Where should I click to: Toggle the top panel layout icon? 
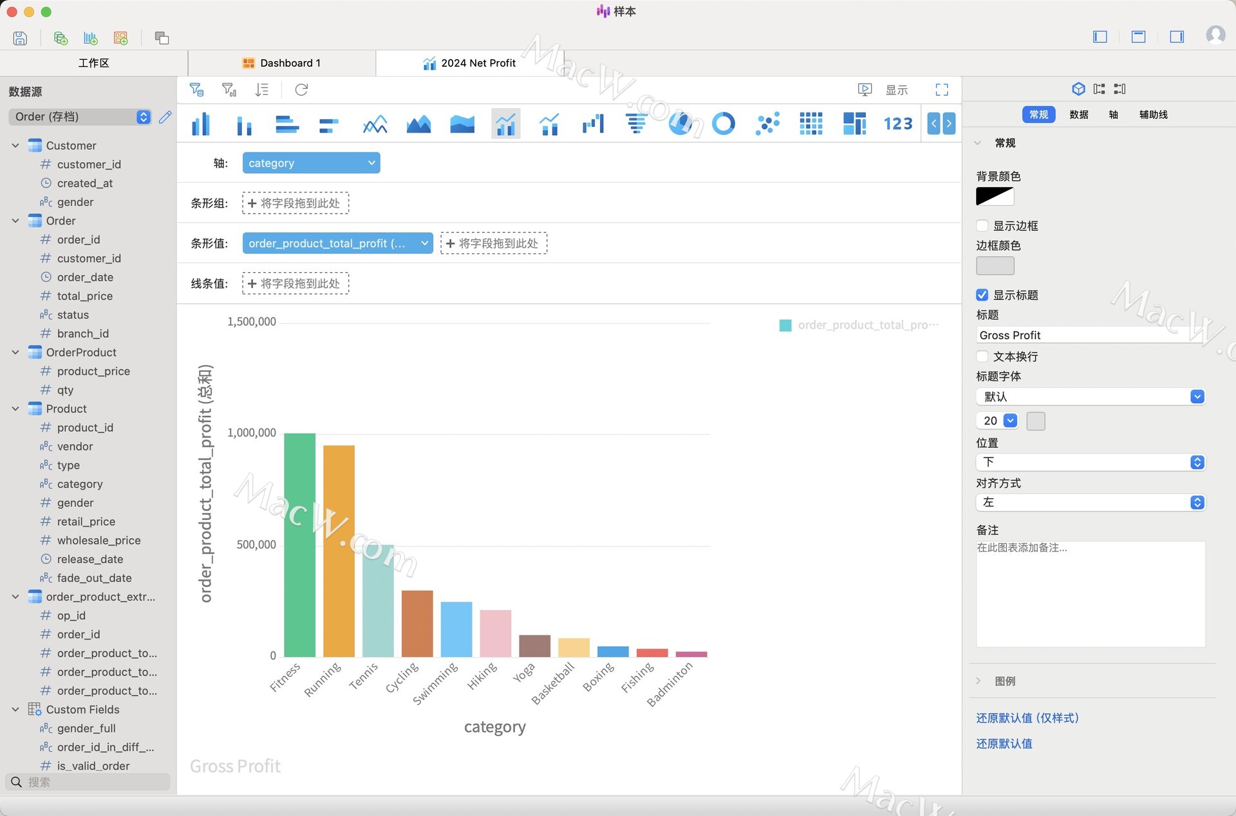pyautogui.click(x=1139, y=37)
